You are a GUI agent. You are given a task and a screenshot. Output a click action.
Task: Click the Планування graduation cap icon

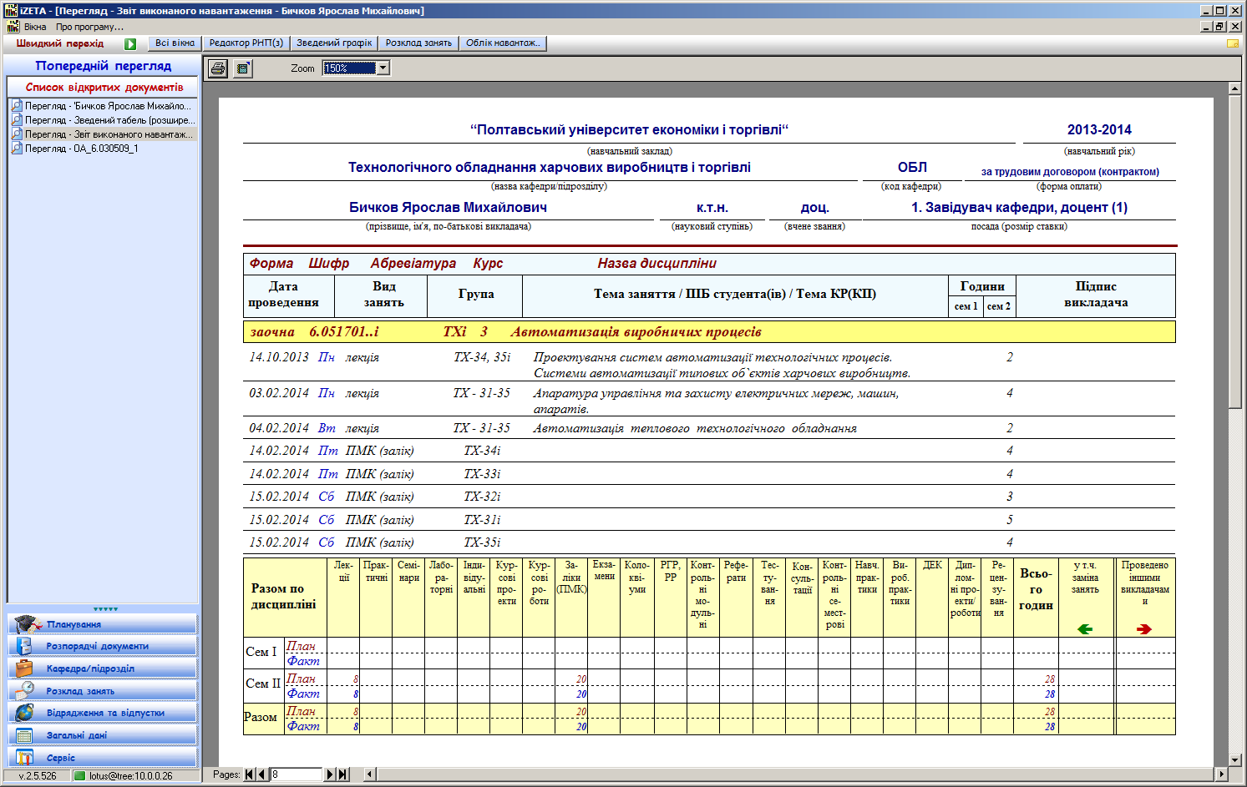point(28,623)
